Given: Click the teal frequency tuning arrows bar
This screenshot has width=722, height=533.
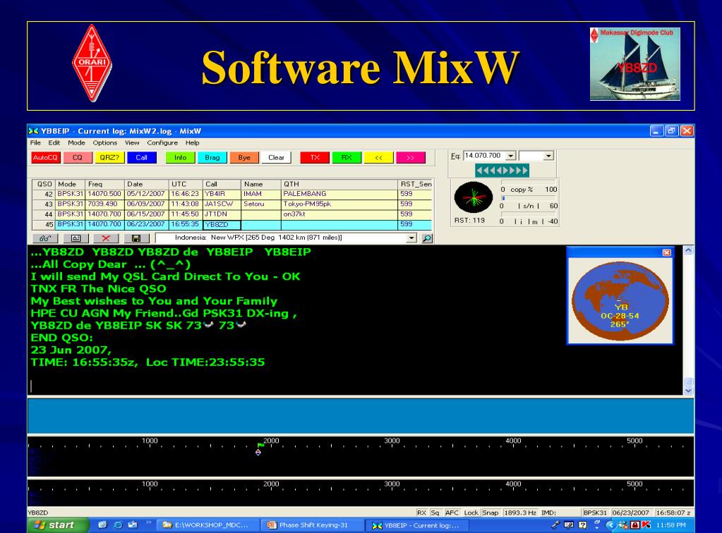Looking at the screenshot, I should tap(502, 171).
